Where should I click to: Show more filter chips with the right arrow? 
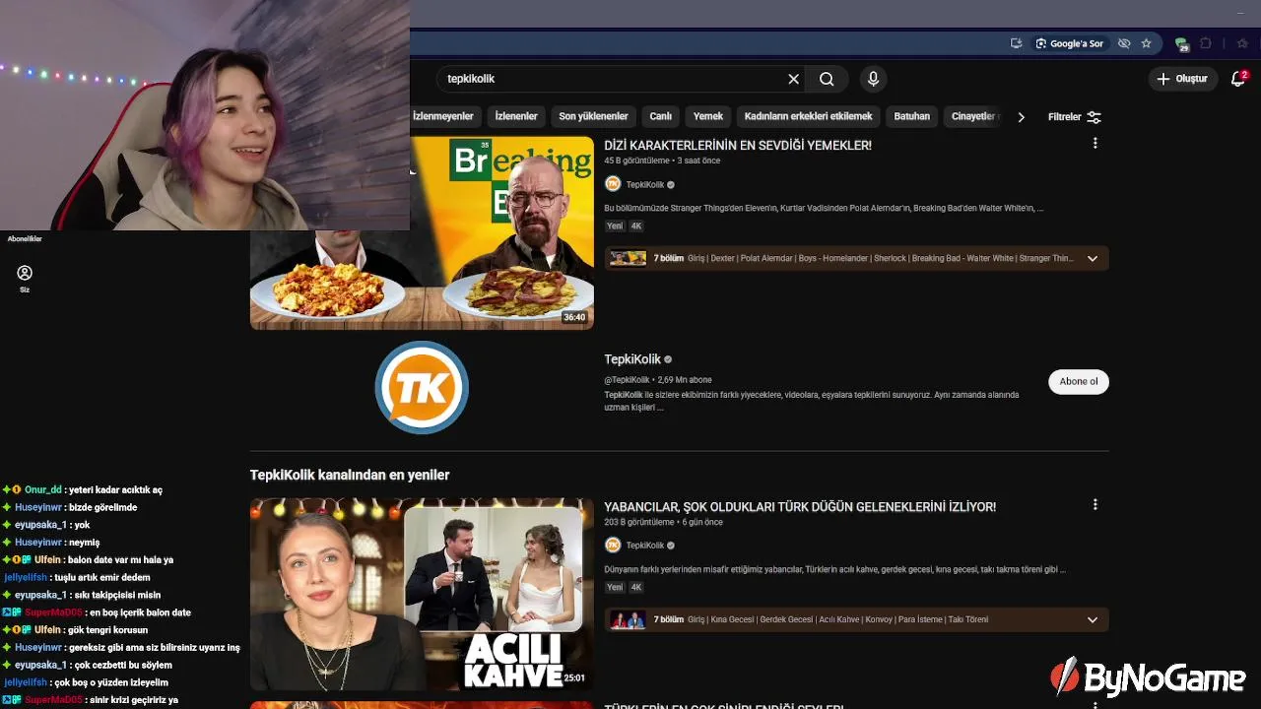[x=1021, y=116]
